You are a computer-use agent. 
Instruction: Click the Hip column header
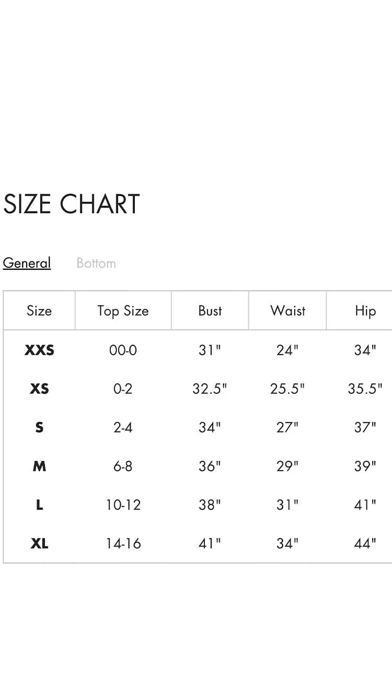coord(365,311)
